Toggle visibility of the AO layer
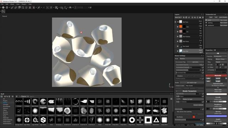 coord(177,32)
